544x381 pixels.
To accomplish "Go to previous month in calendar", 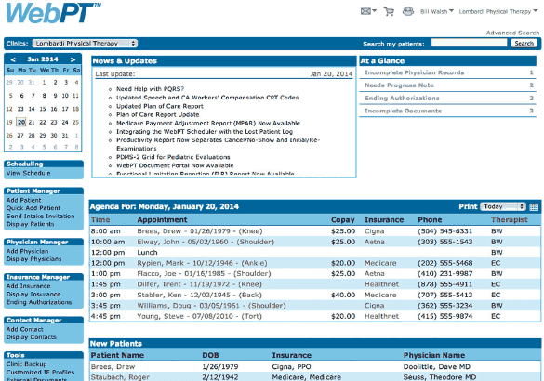I will coord(13,59).
